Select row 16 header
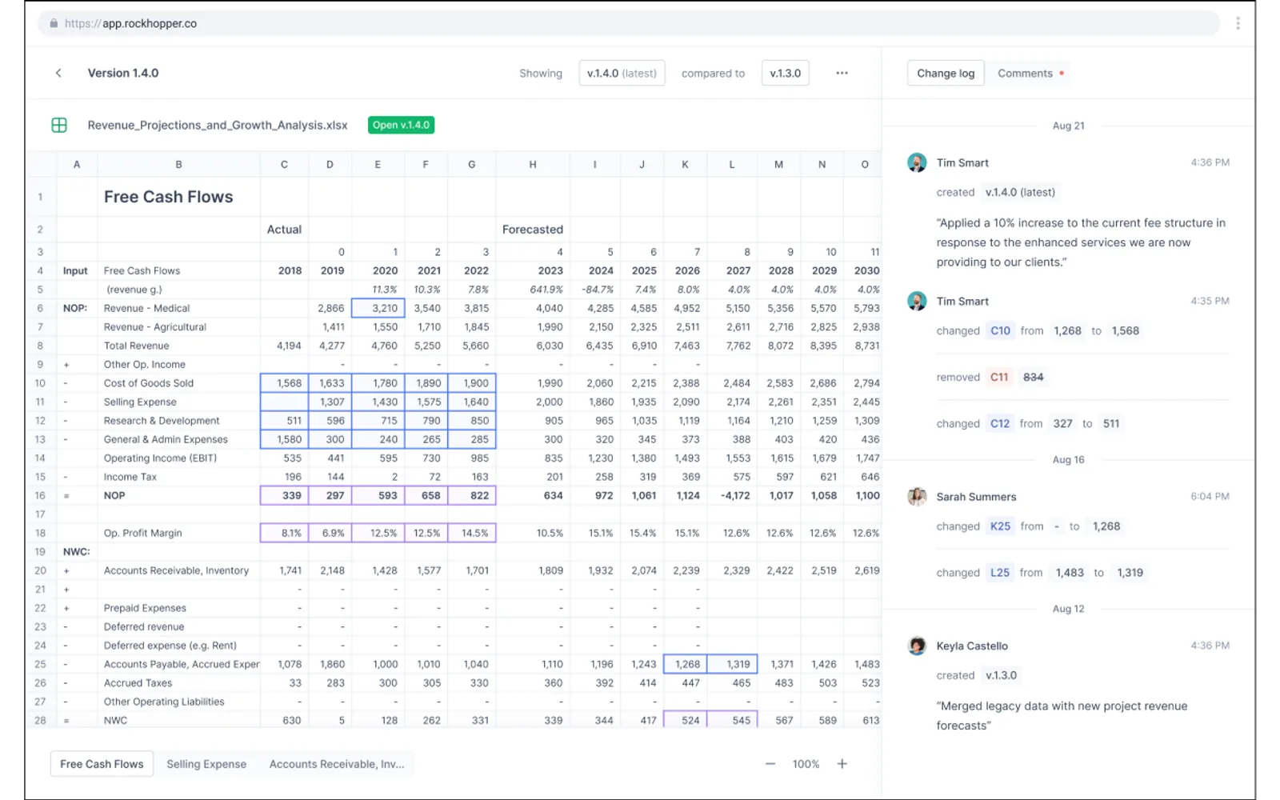The width and height of the screenshot is (1280, 800). tap(40, 495)
